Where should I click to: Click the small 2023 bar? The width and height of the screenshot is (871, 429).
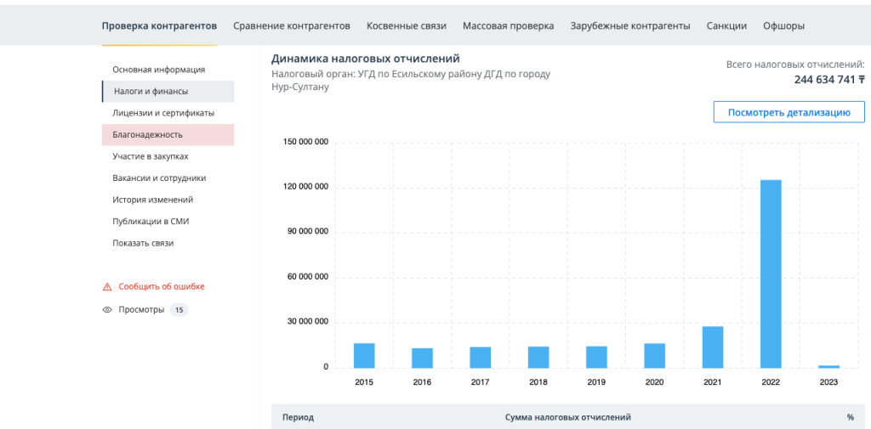click(828, 366)
